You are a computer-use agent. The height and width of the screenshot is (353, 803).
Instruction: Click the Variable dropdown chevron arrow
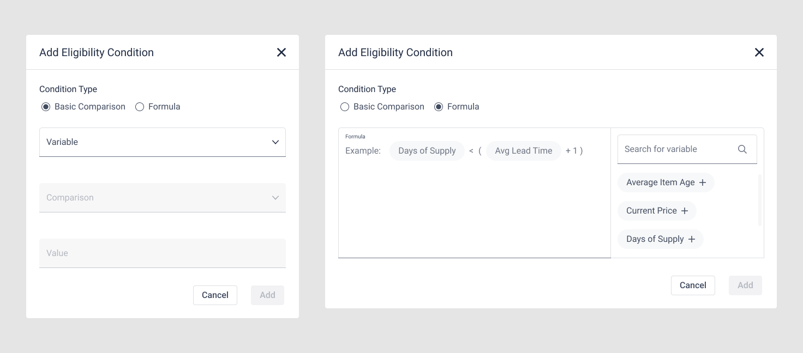[x=275, y=142]
